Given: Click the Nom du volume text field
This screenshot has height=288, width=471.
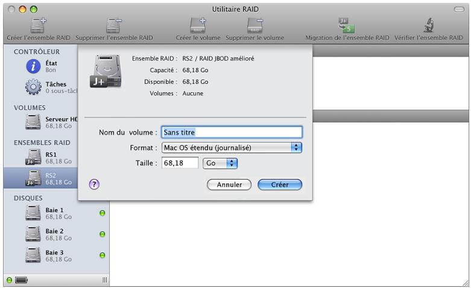Looking at the screenshot, I should [x=232, y=133].
